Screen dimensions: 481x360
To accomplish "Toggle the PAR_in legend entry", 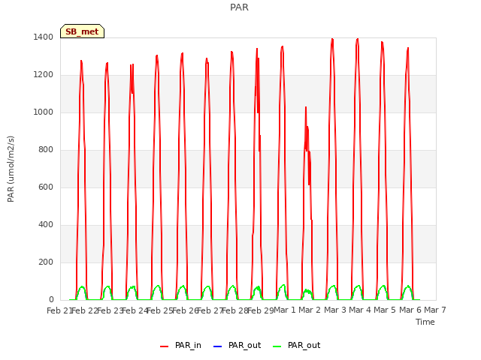I will pos(180,345).
